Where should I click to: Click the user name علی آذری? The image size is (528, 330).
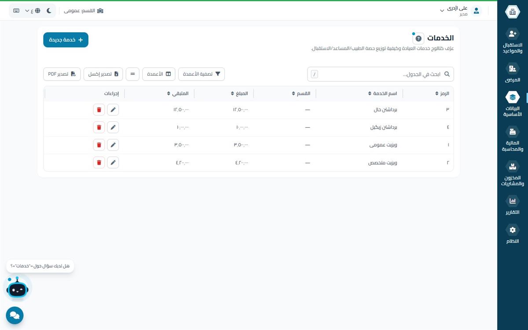click(458, 8)
